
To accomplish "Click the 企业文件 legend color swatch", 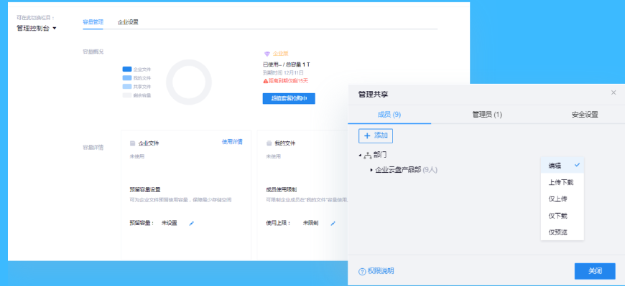I will tap(126, 70).
